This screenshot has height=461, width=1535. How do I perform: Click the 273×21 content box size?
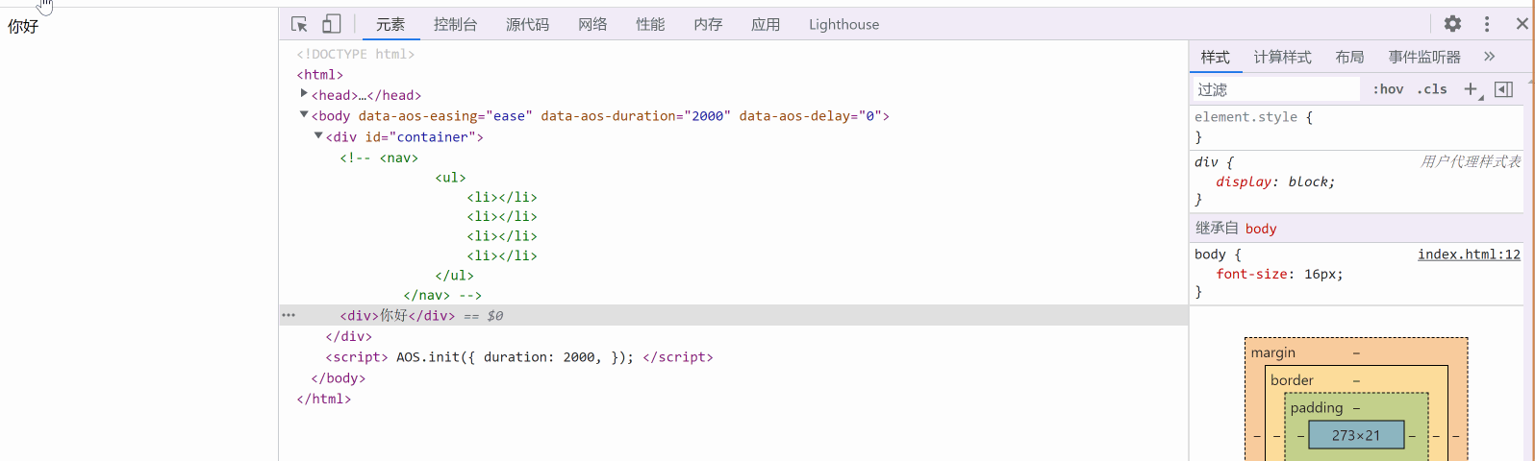(1356, 435)
